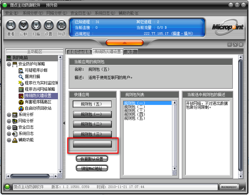Click the main panel vertical scrollbar thumb

(x=240, y=115)
